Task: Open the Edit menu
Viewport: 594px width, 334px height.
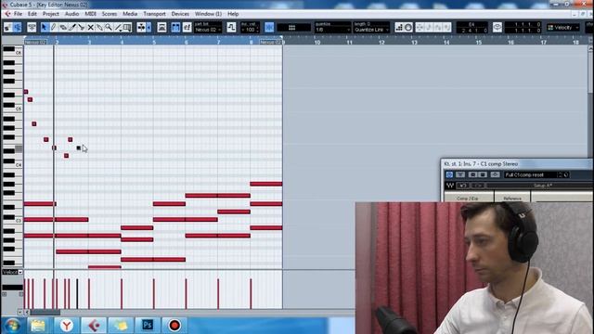Action: pyautogui.click(x=32, y=14)
